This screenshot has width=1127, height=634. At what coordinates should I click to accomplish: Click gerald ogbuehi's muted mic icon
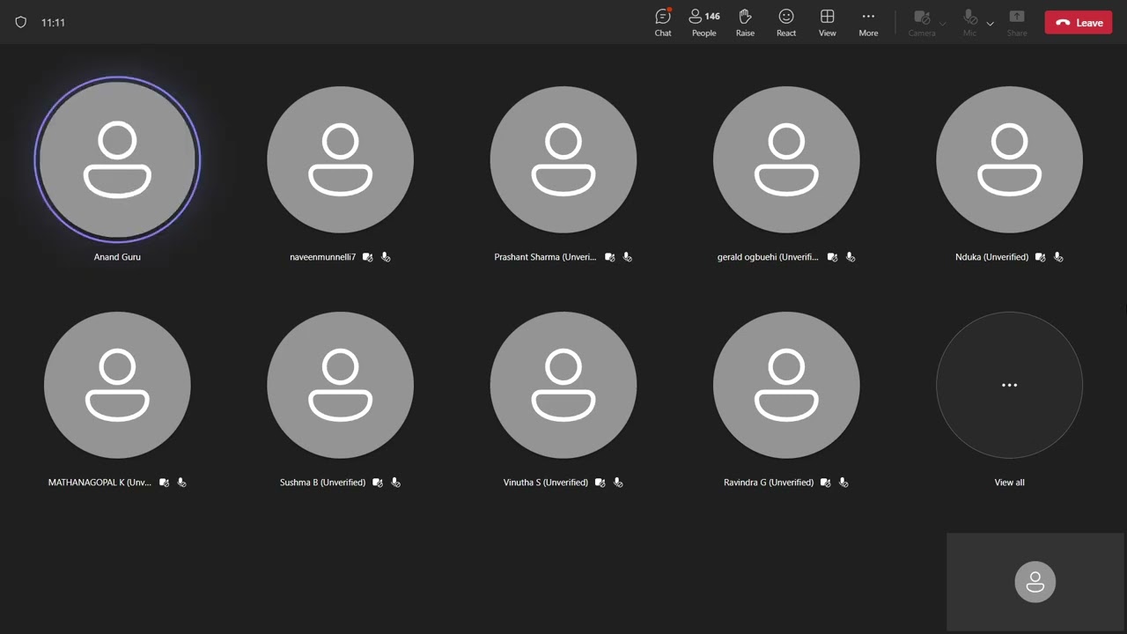(851, 257)
